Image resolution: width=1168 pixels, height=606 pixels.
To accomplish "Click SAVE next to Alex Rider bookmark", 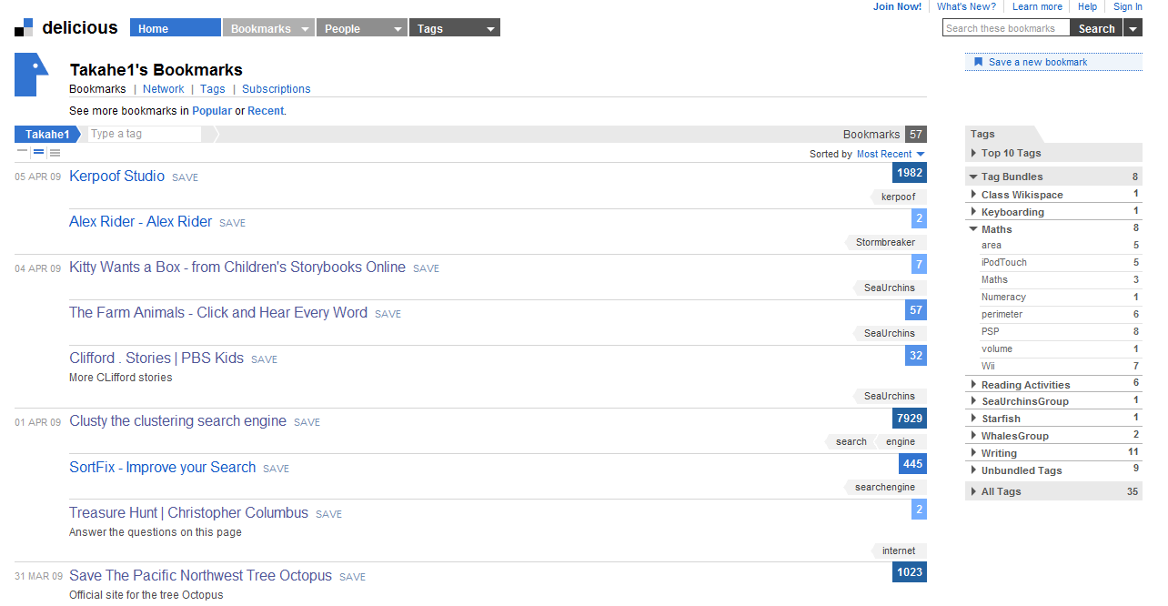I will tap(232, 223).
